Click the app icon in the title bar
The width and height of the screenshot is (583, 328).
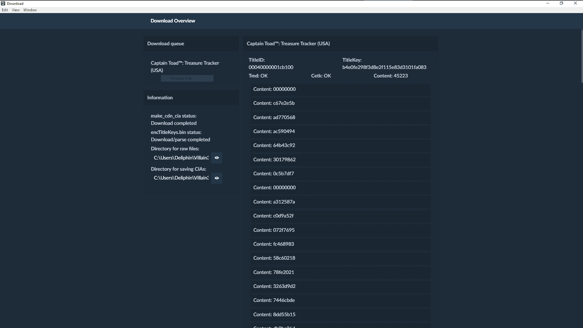click(3, 3)
